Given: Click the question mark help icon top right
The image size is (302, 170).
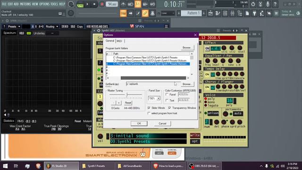Looking at the screenshot, I should 275,4.
